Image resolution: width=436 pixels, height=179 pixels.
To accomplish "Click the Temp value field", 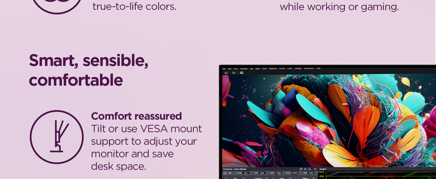I will pyautogui.click(x=246, y=173).
